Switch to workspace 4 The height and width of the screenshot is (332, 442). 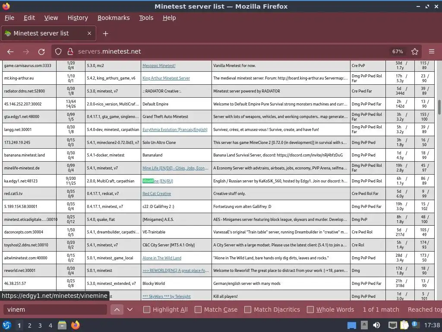[50, 326]
